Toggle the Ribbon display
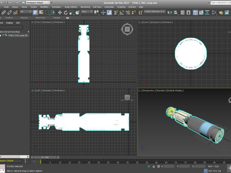The image size is (231, 173). (x=195, y=12)
